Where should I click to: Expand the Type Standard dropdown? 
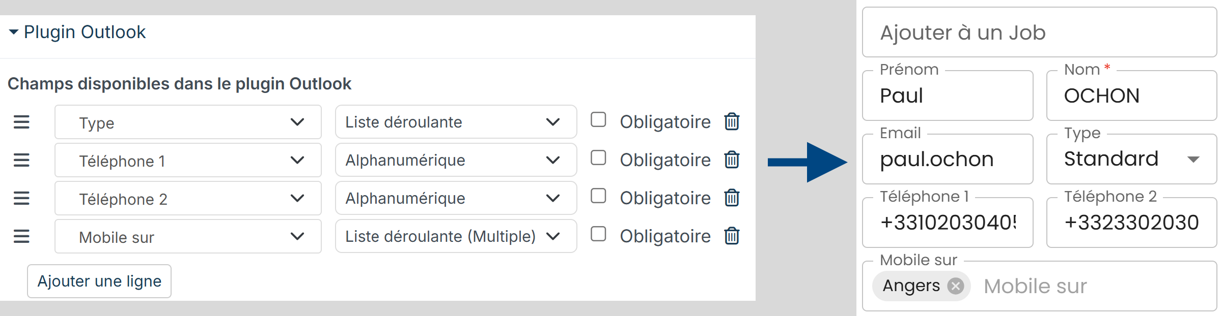pos(1131,159)
